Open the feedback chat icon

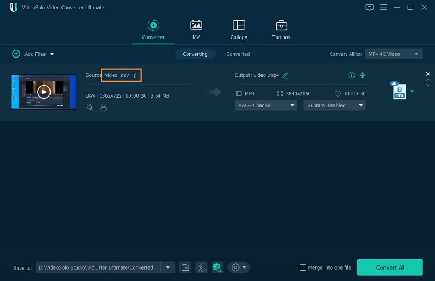pos(369,8)
